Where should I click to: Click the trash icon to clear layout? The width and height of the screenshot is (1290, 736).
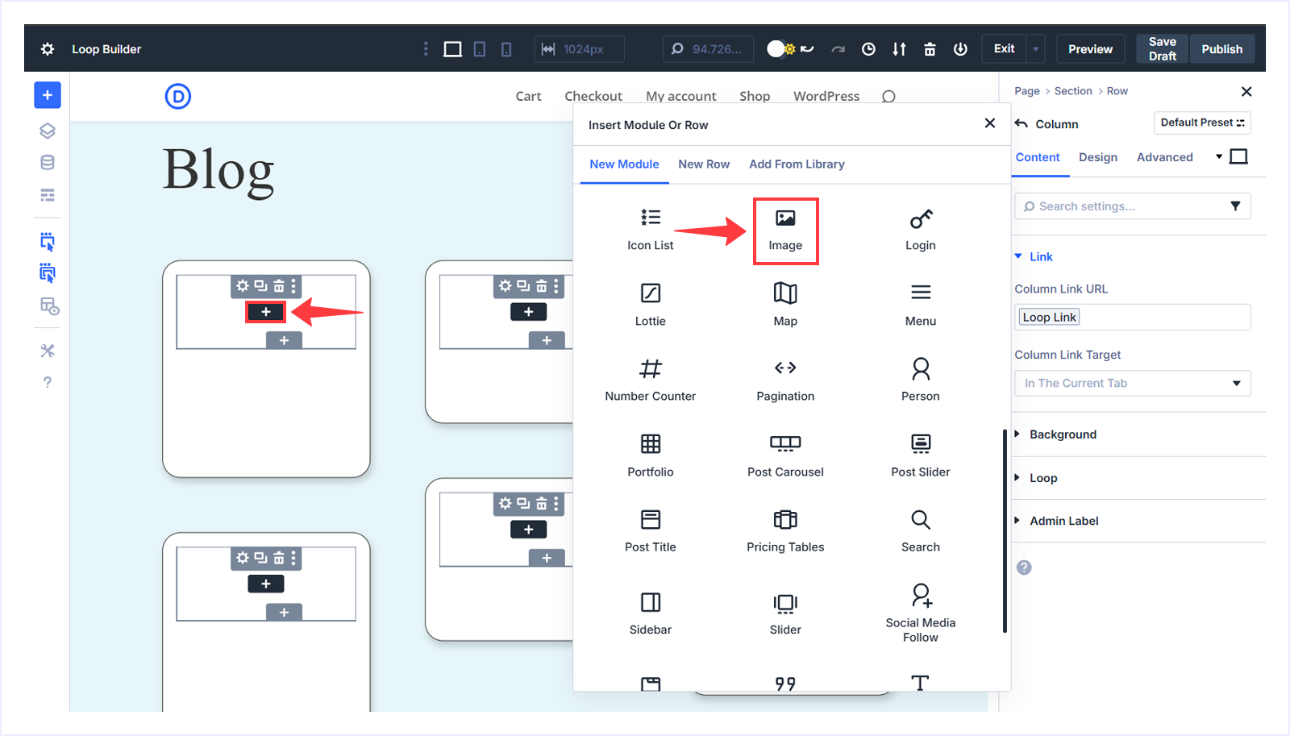click(930, 49)
